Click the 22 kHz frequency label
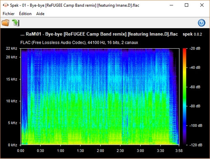This screenshot has width=210, height=159. click(11, 48)
